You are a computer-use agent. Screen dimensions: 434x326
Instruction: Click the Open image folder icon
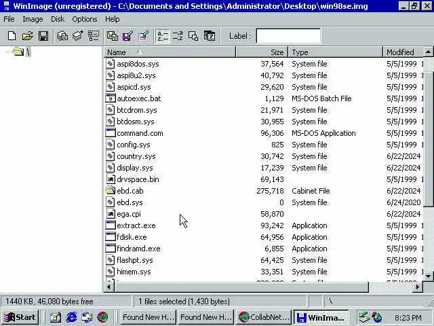tap(27, 36)
